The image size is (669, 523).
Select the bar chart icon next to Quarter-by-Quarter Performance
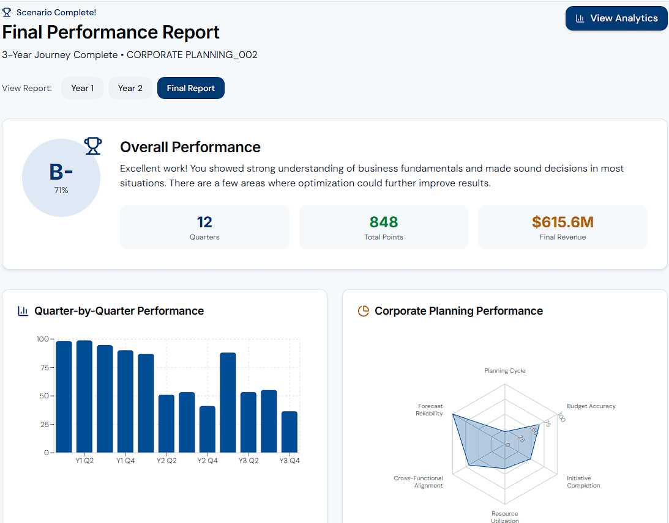(23, 311)
